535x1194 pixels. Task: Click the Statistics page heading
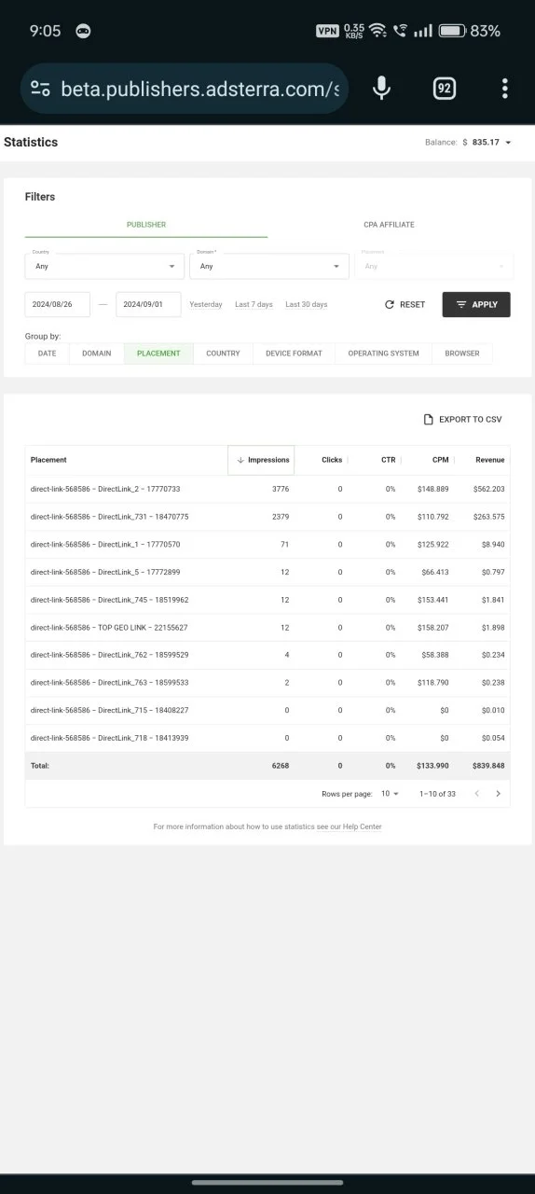31,143
